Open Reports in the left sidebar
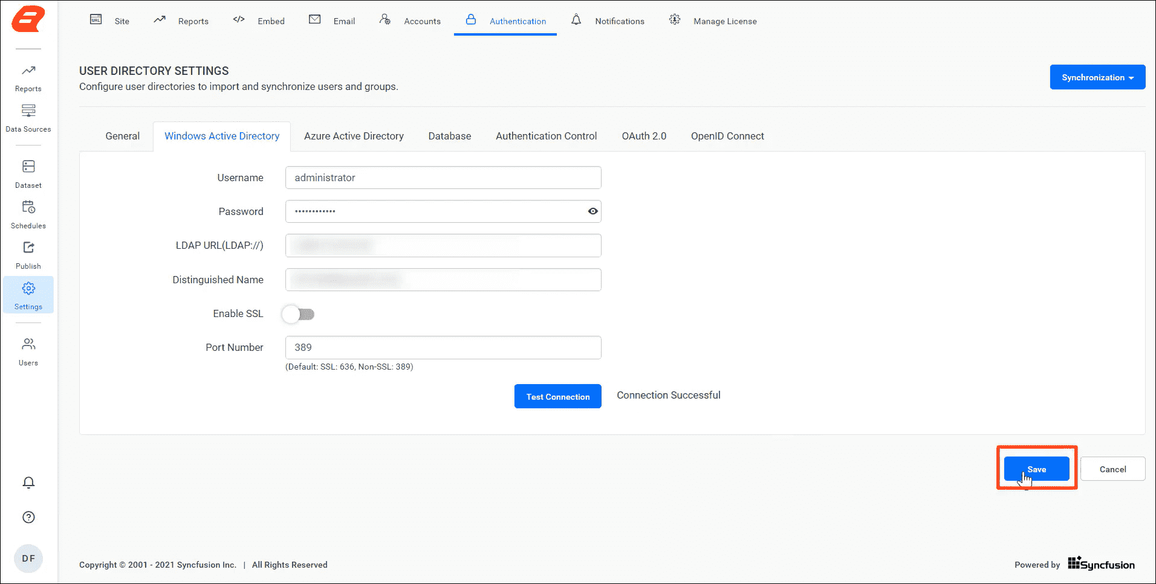This screenshot has height=584, width=1156. click(28, 79)
